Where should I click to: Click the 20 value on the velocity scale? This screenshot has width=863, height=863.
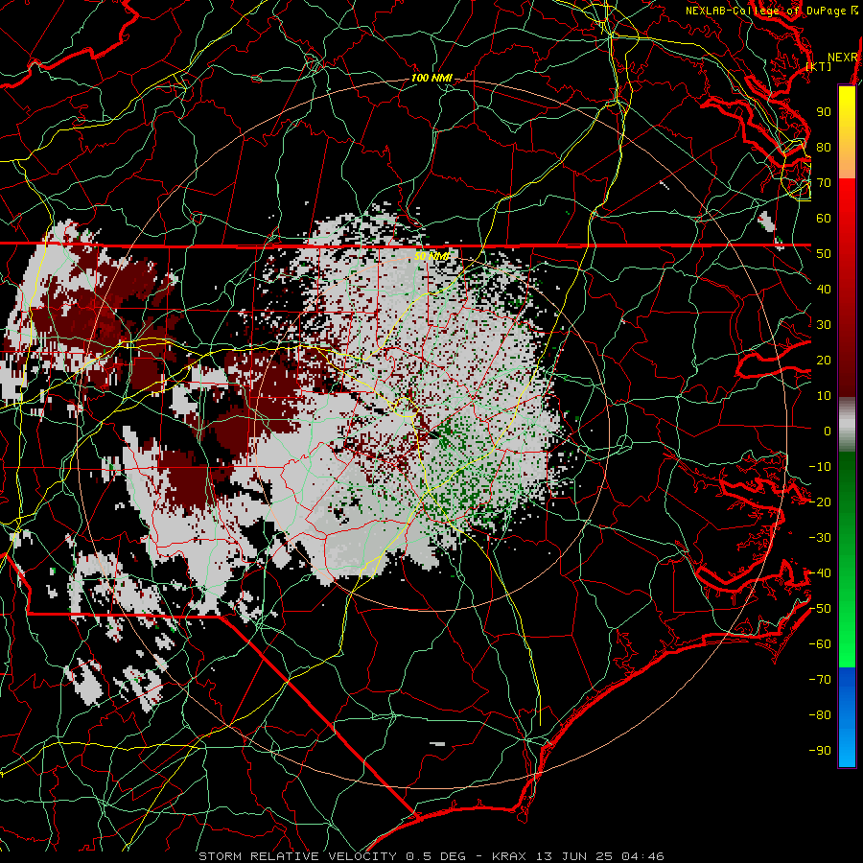click(x=824, y=361)
